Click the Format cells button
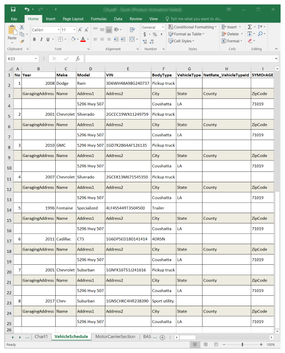This screenshot has height=353, width=285. [x=232, y=41]
